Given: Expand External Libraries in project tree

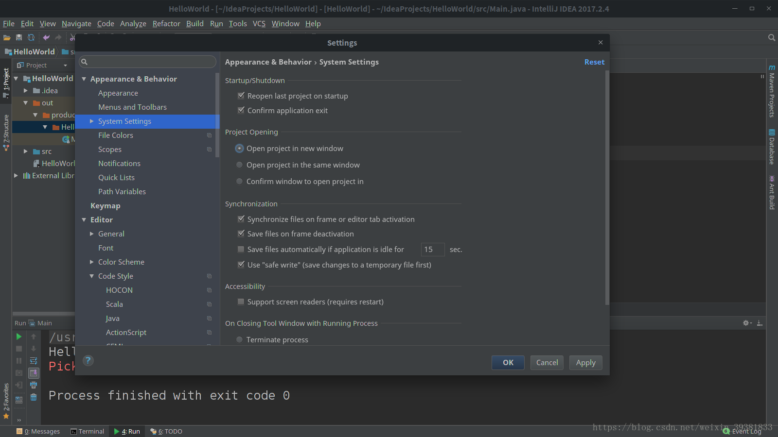Looking at the screenshot, I should 16,176.
